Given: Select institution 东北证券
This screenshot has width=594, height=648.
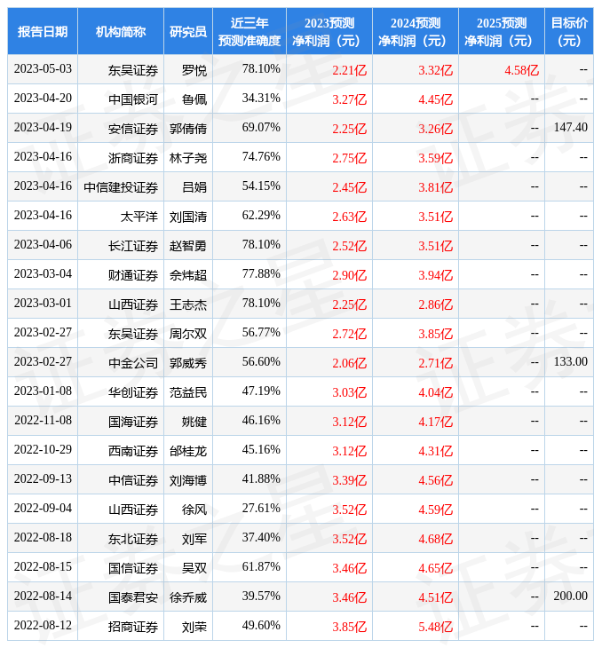Looking at the screenshot, I should (133, 540).
